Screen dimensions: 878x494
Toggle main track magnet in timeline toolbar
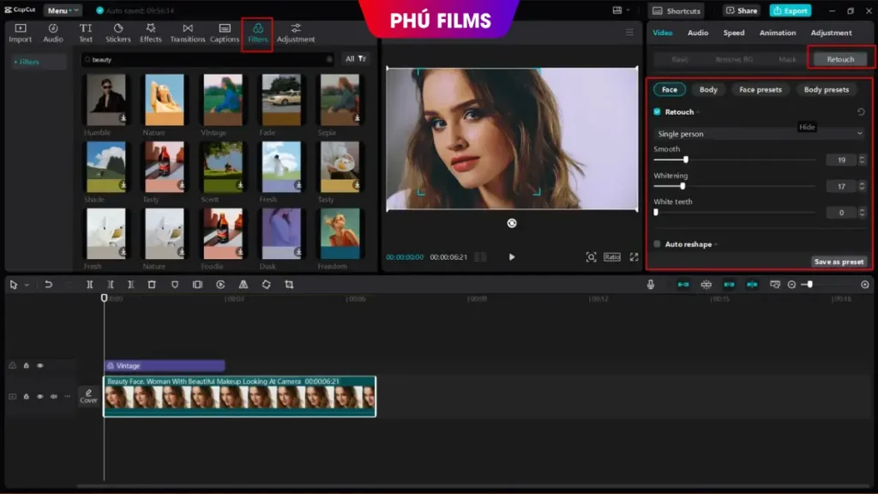(683, 285)
